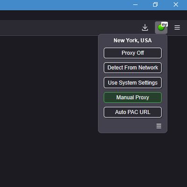187x187 pixels.
Task: Click the 'ny' badge on extension icon
Action: pos(165,24)
